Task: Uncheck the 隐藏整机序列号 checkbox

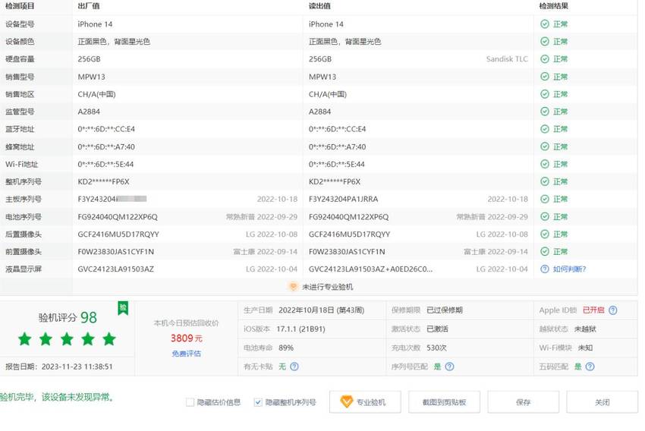Action: click(258, 402)
